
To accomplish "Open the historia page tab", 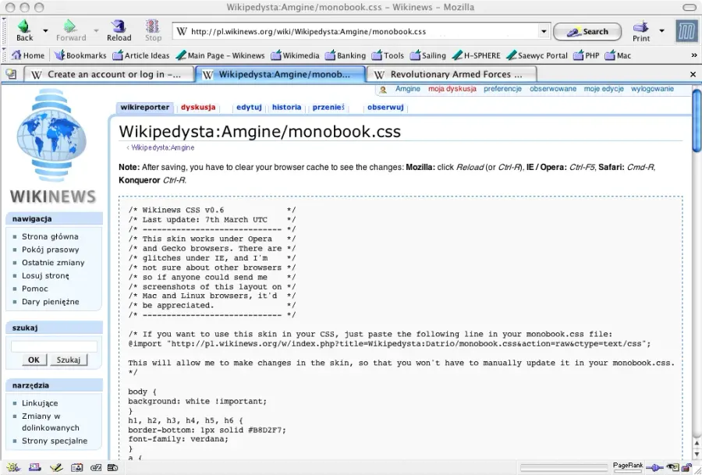I will coord(286,108).
